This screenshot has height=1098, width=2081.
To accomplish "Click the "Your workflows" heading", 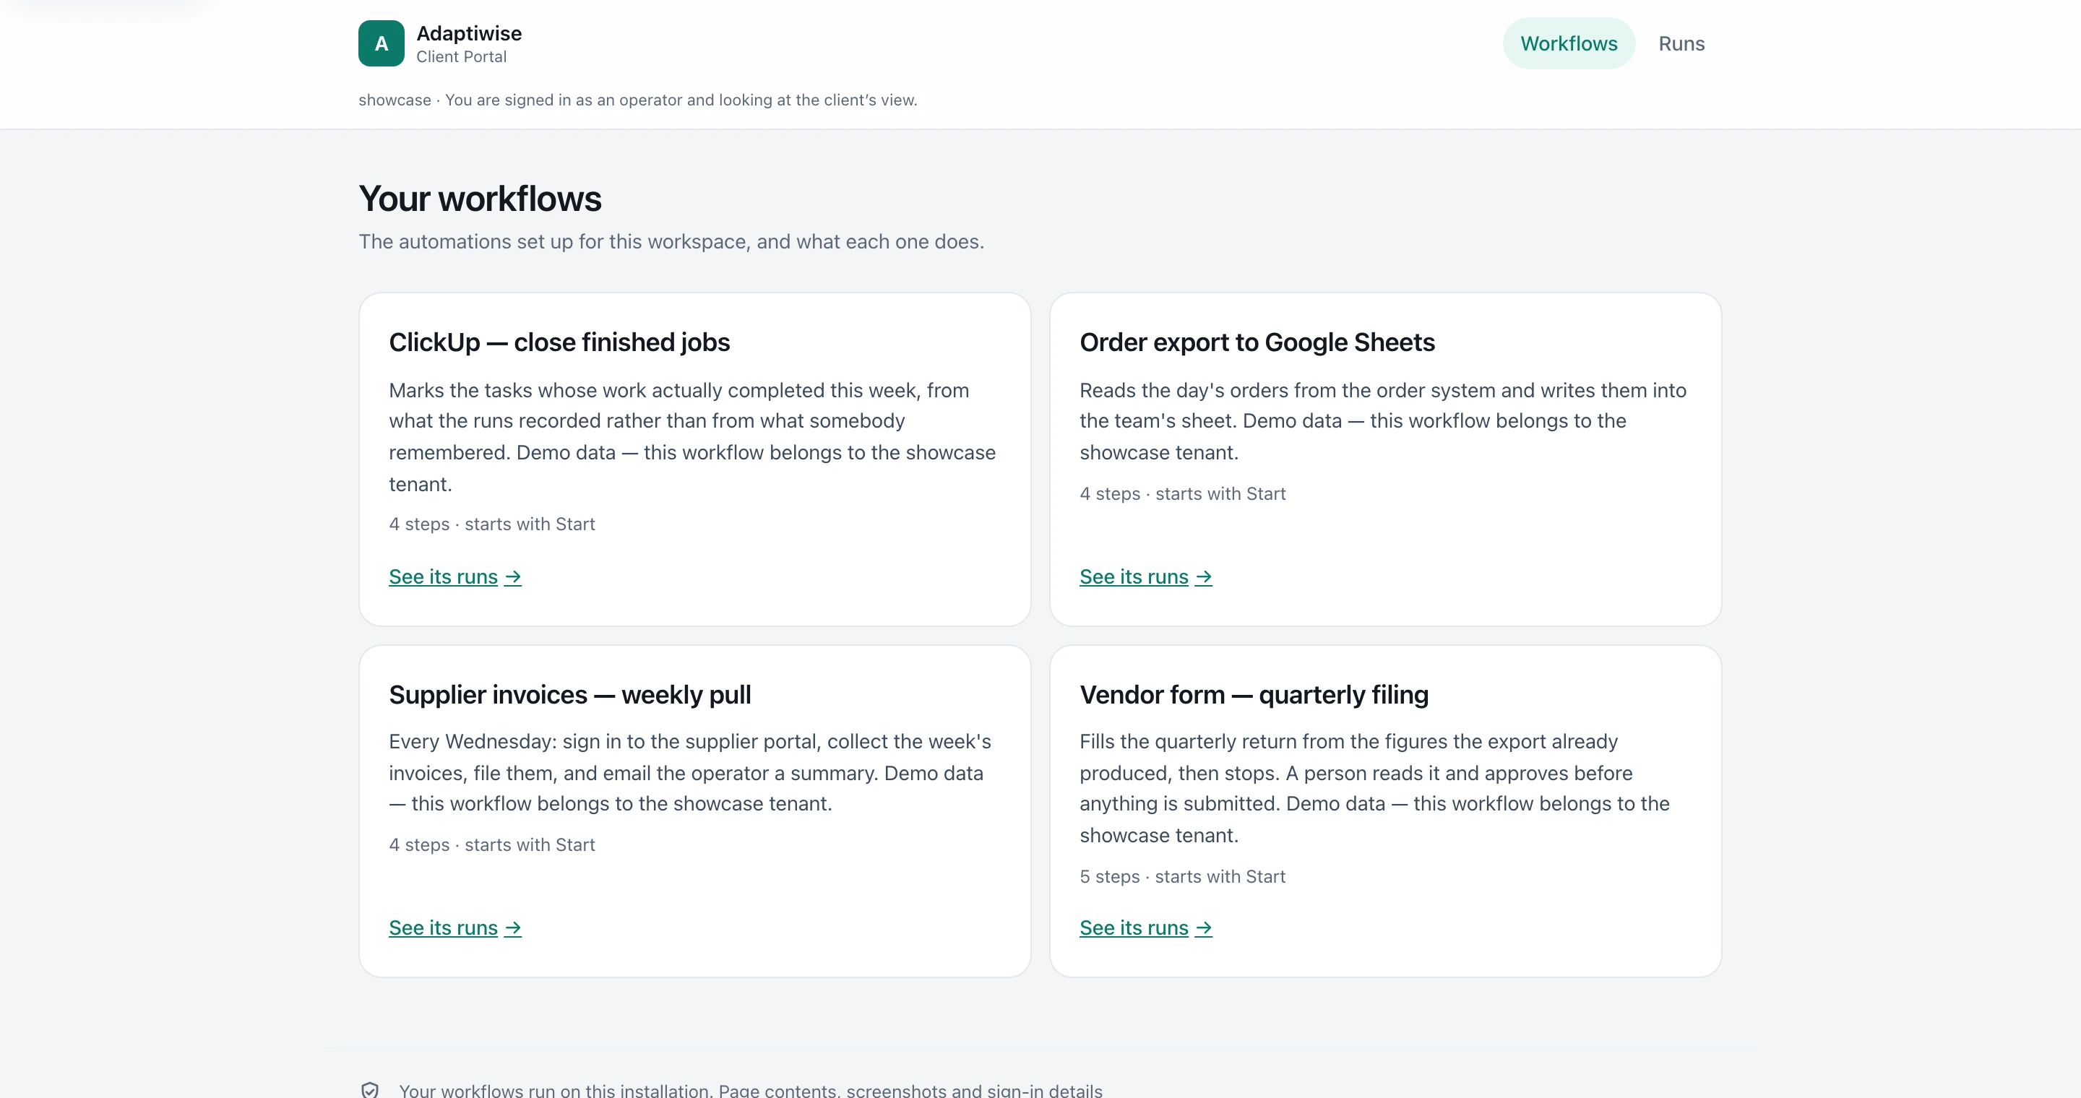I will [x=480, y=199].
